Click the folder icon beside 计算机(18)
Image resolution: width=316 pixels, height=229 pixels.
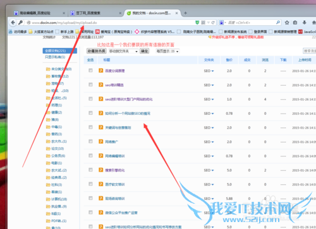click(x=48, y=199)
